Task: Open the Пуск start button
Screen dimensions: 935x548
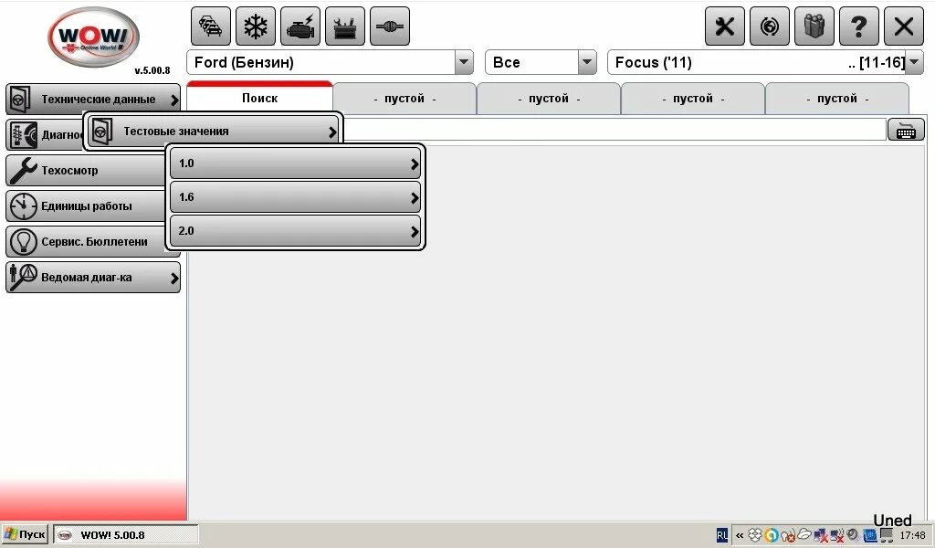Action: (25, 534)
